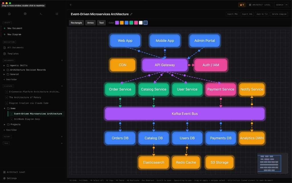Click Export SVG

[x=247, y=14]
